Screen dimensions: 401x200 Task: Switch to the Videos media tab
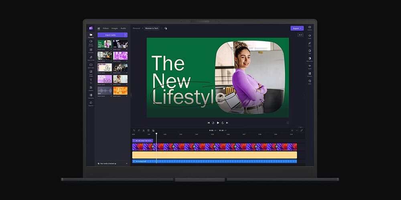pyautogui.click(x=105, y=28)
